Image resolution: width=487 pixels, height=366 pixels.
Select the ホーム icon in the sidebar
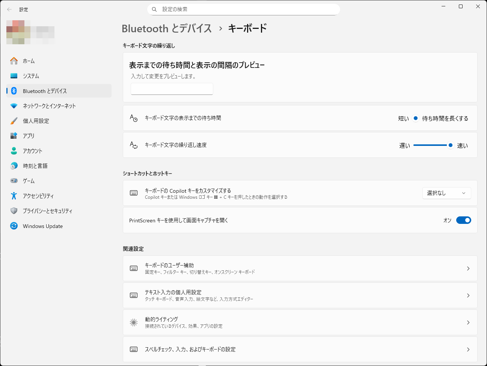(x=14, y=61)
